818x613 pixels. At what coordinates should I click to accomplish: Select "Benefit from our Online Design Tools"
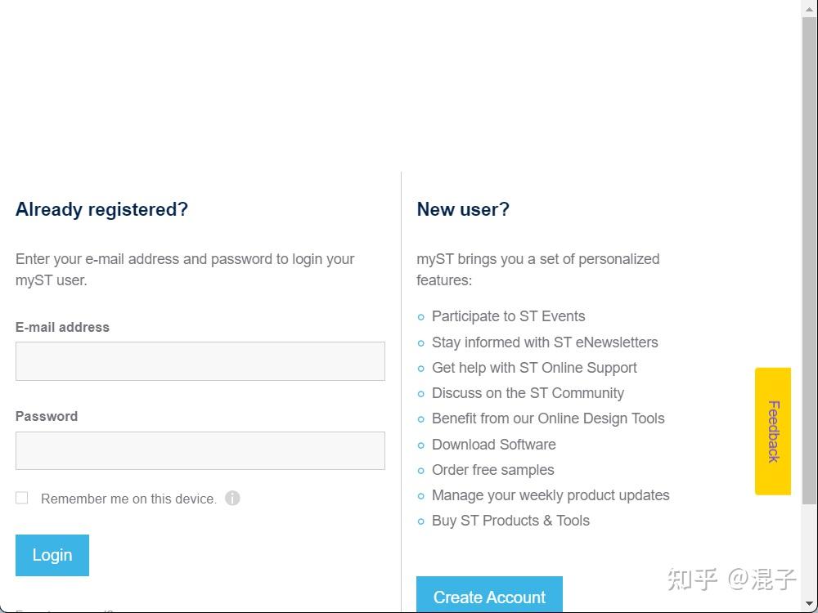click(x=548, y=418)
